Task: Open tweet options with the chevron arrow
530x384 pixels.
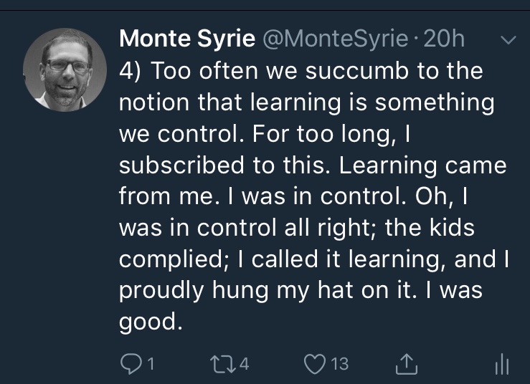Action: tap(506, 42)
